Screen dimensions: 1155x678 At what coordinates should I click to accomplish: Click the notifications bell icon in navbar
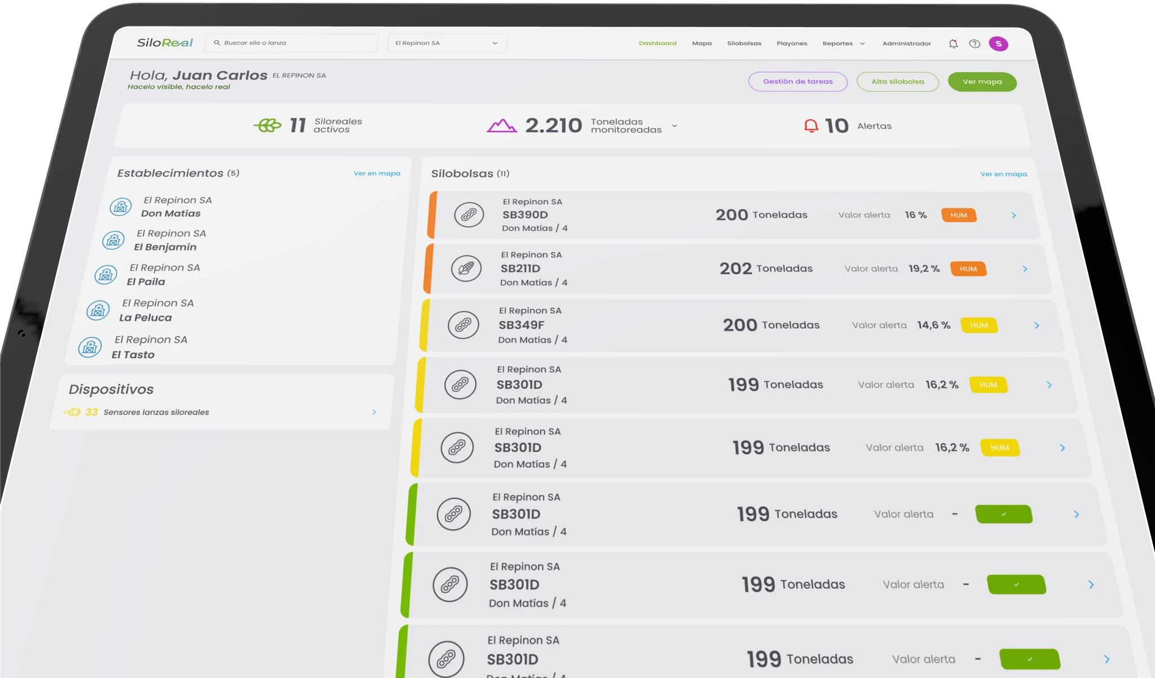(953, 43)
